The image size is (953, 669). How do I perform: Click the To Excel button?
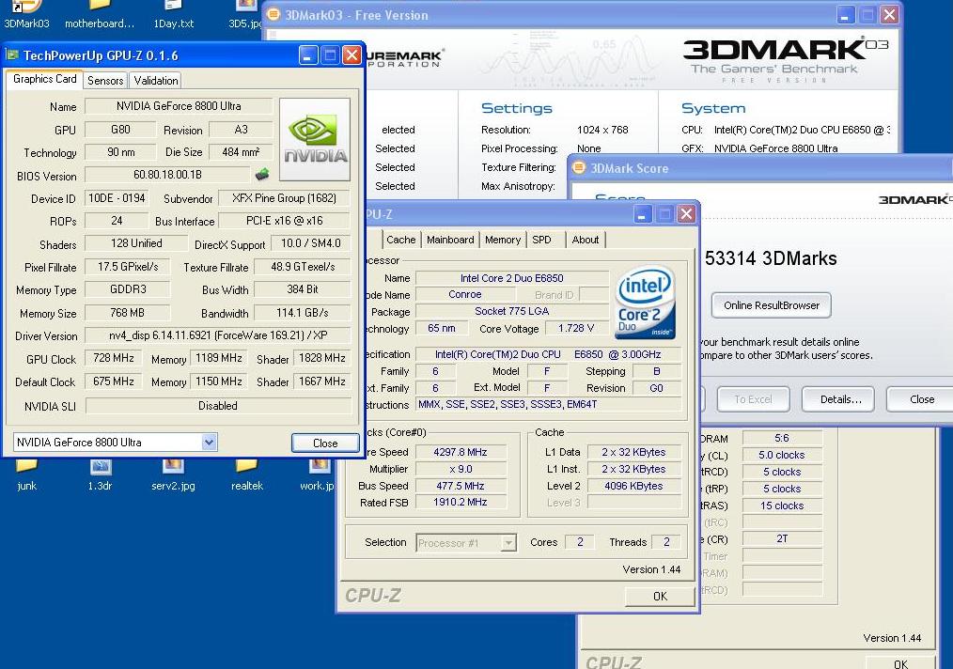click(753, 399)
